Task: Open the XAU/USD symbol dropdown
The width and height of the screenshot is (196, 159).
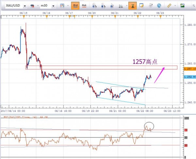Action: click(25, 6)
